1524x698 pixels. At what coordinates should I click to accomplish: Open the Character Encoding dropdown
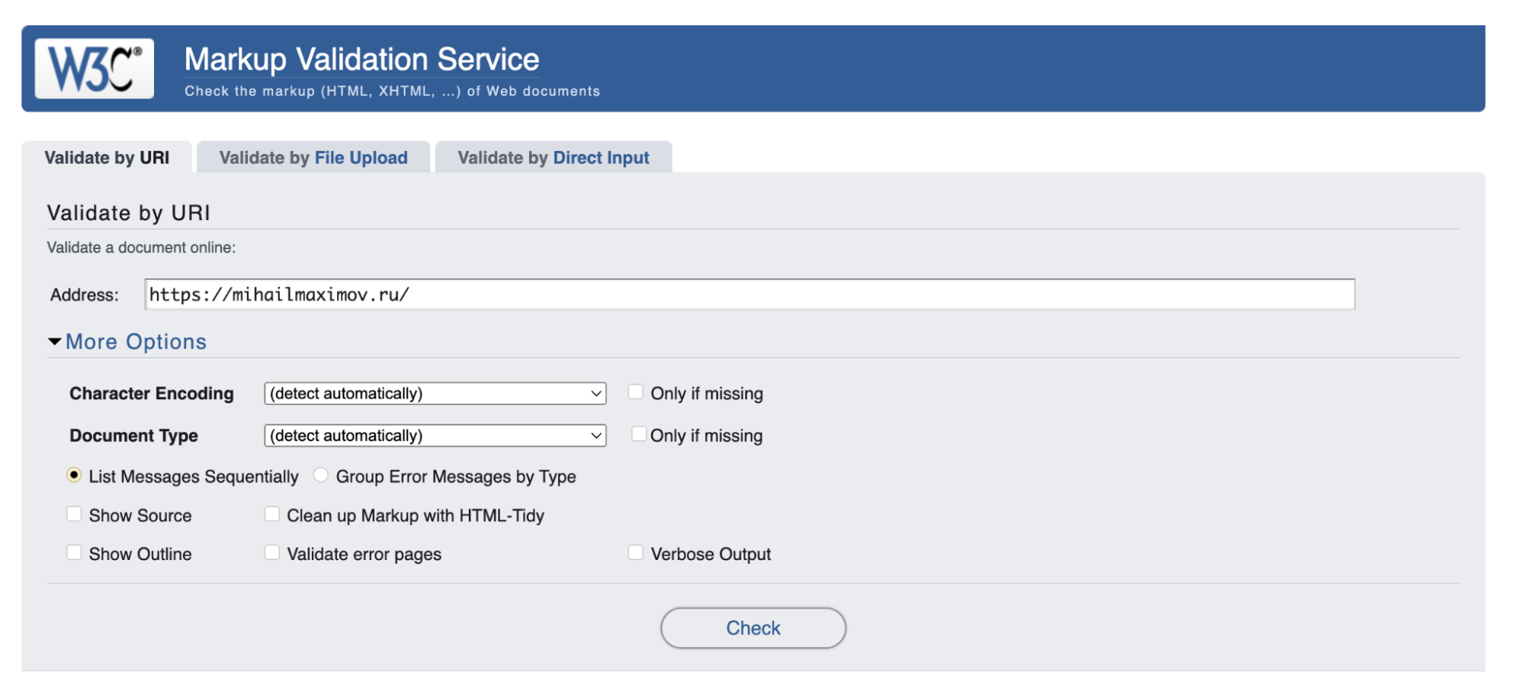tap(435, 393)
